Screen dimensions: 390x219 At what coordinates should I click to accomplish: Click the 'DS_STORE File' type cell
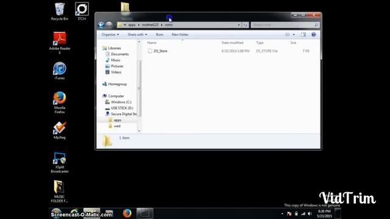(267, 51)
